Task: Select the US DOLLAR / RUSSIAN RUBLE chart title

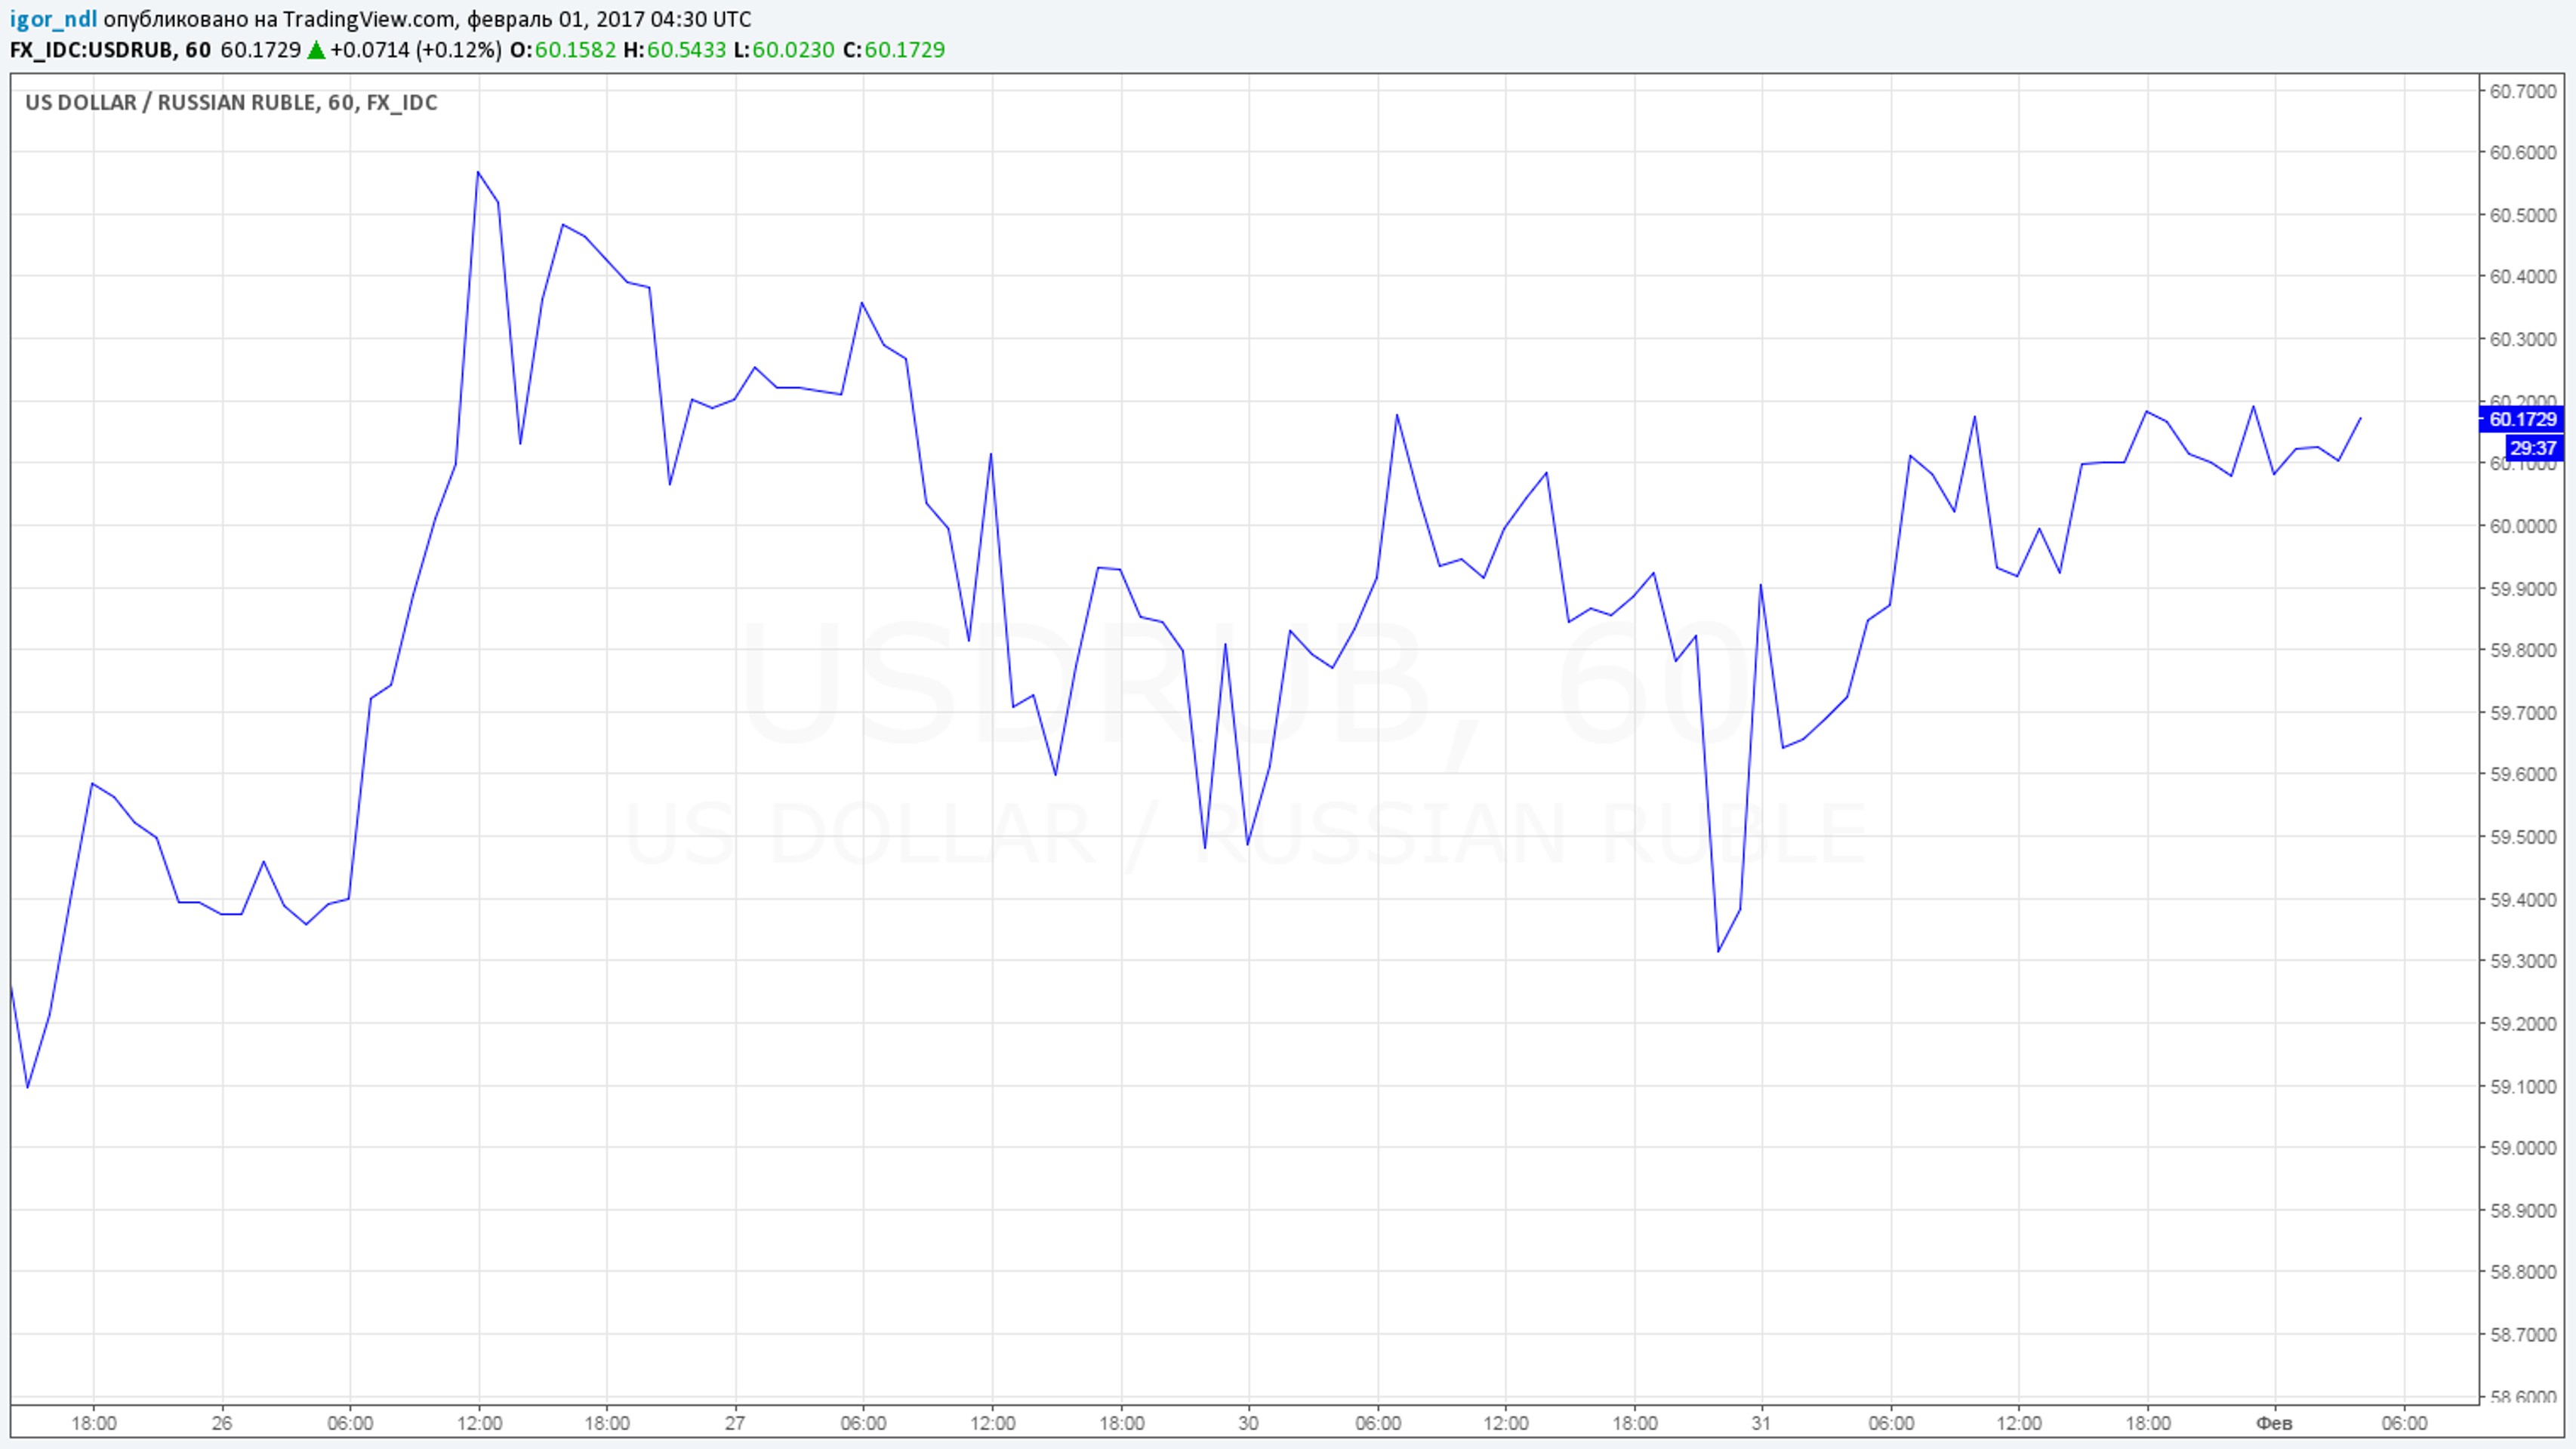Action: [231, 103]
